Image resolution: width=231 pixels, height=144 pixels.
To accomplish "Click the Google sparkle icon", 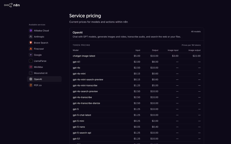I will click(31, 55).
